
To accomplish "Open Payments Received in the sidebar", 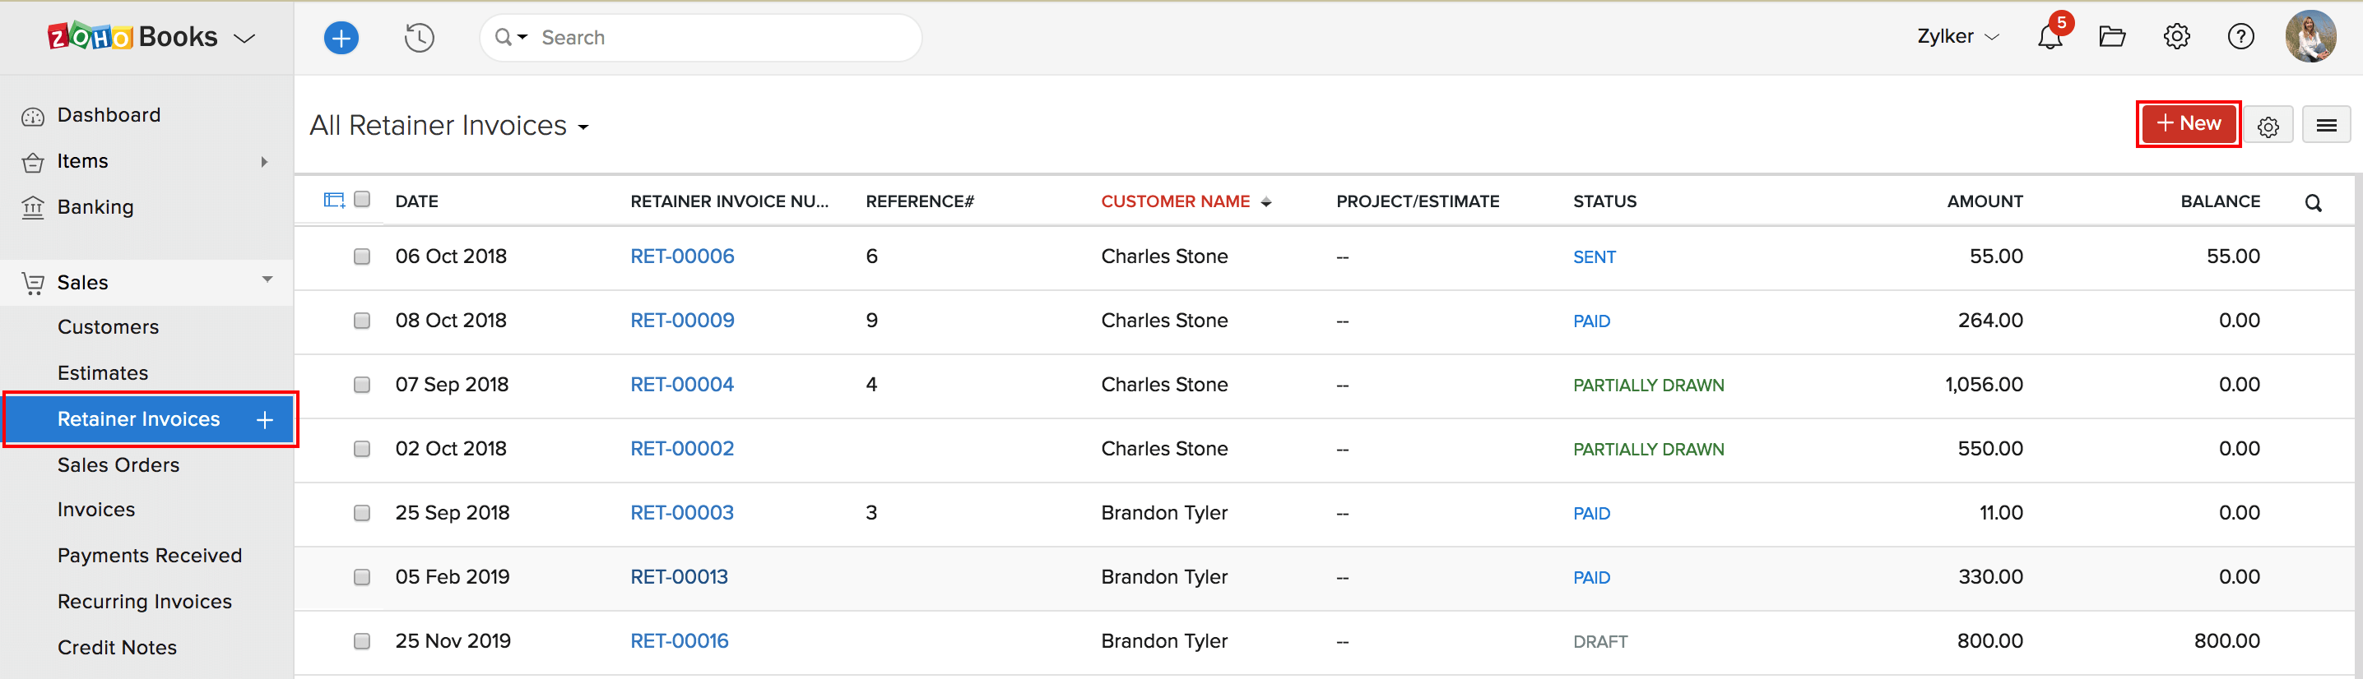I will pos(150,556).
